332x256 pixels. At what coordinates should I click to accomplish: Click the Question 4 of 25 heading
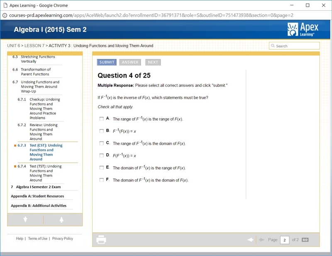click(124, 76)
